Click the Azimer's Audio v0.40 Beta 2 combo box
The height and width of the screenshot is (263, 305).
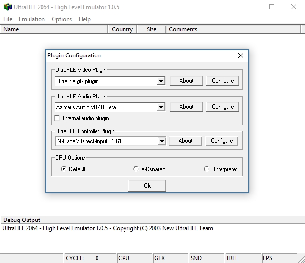coord(110,107)
